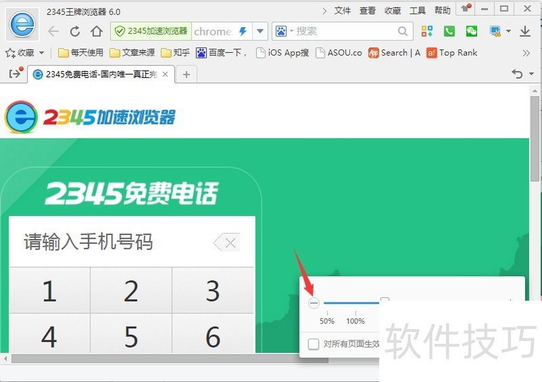The width and height of the screenshot is (542, 382).
Task: Click the skin shirt icon in title bar
Action: (x=466, y=8)
